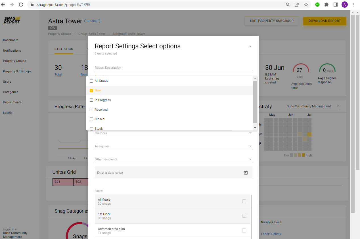Close the Report Settings dialog

click(250, 47)
